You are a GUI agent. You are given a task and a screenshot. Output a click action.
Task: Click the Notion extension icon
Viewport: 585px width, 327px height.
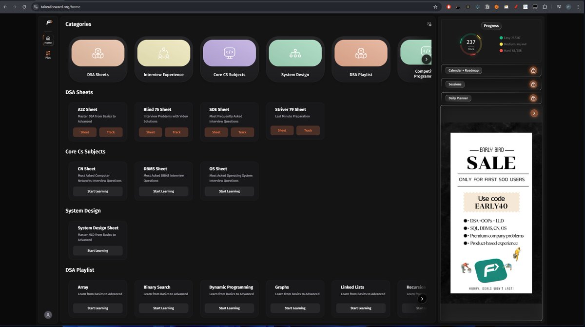point(487,7)
